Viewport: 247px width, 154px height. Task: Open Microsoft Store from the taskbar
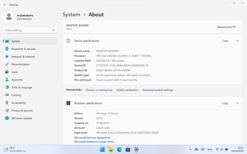coord(128,149)
